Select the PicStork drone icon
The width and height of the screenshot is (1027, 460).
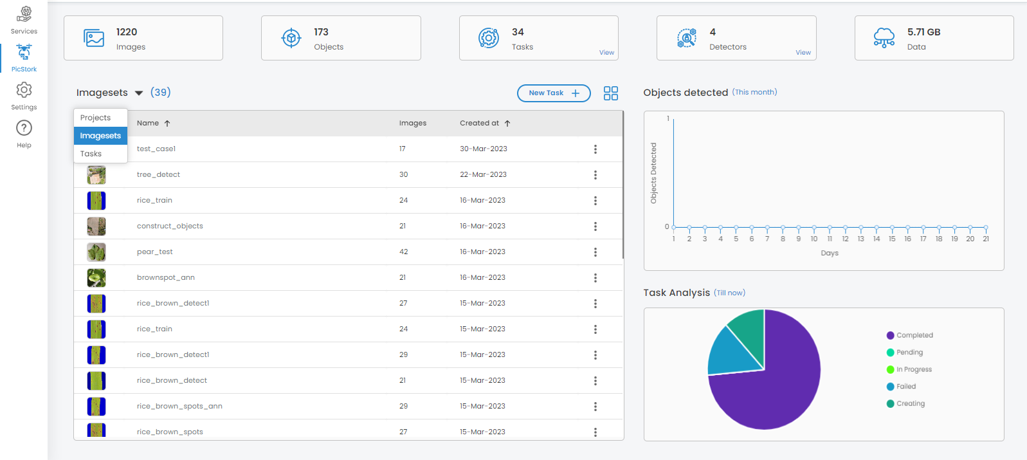click(x=24, y=51)
